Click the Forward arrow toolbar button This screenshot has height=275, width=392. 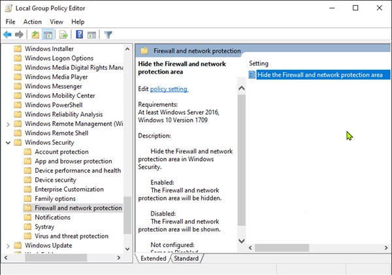[x=19, y=35]
